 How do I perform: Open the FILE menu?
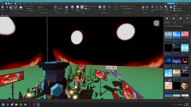point(2,4)
